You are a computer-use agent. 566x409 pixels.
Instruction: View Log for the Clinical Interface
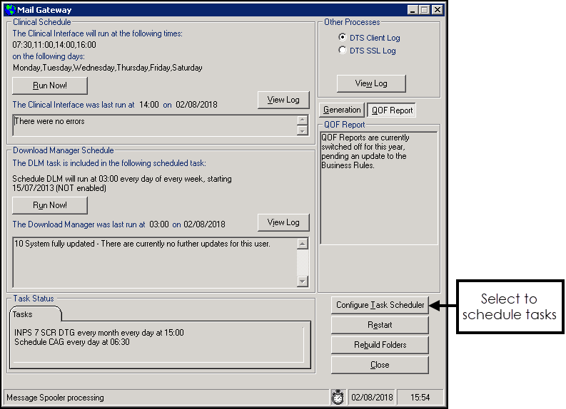[283, 100]
